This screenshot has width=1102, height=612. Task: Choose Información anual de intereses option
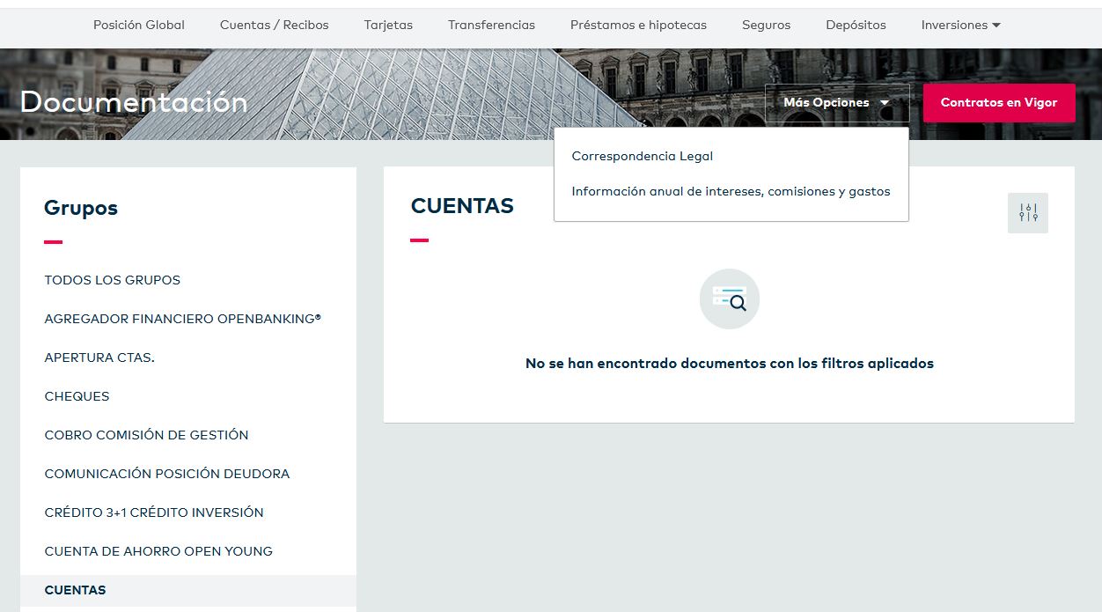(x=731, y=191)
